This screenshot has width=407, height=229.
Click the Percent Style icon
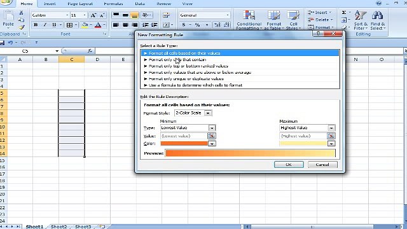(x=197, y=25)
